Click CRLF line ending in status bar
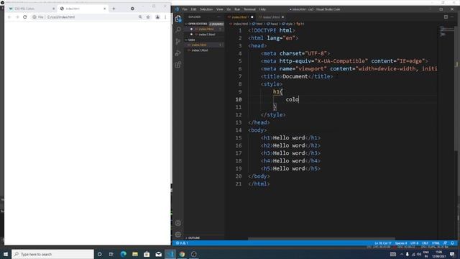 tap(425, 243)
